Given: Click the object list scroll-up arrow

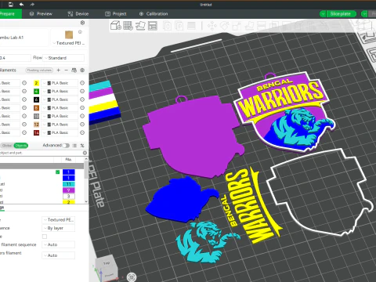Looking at the screenshot, I should pyautogui.click(x=86, y=159).
